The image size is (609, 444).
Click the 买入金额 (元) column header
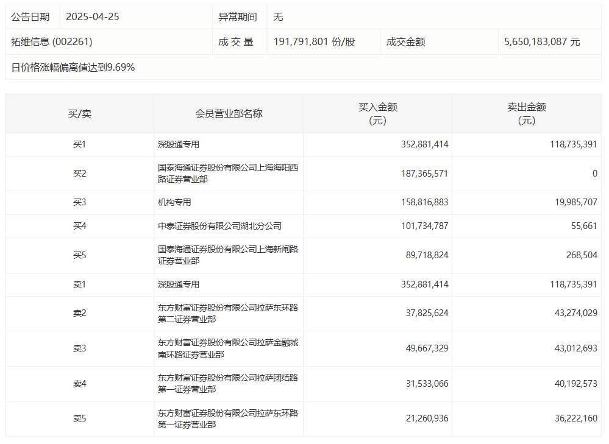[x=377, y=113]
